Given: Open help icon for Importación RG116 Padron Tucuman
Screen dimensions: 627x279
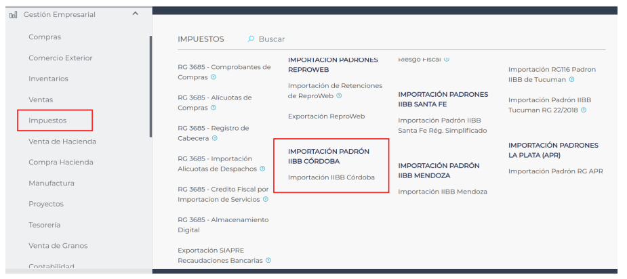Looking at the screenshot, I should point(572,79).
